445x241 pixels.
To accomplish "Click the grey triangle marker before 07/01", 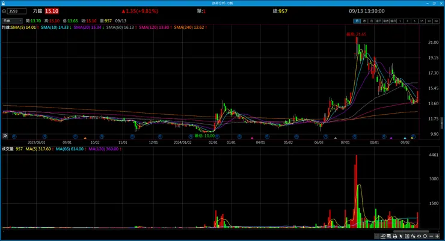I will (336, 138).
